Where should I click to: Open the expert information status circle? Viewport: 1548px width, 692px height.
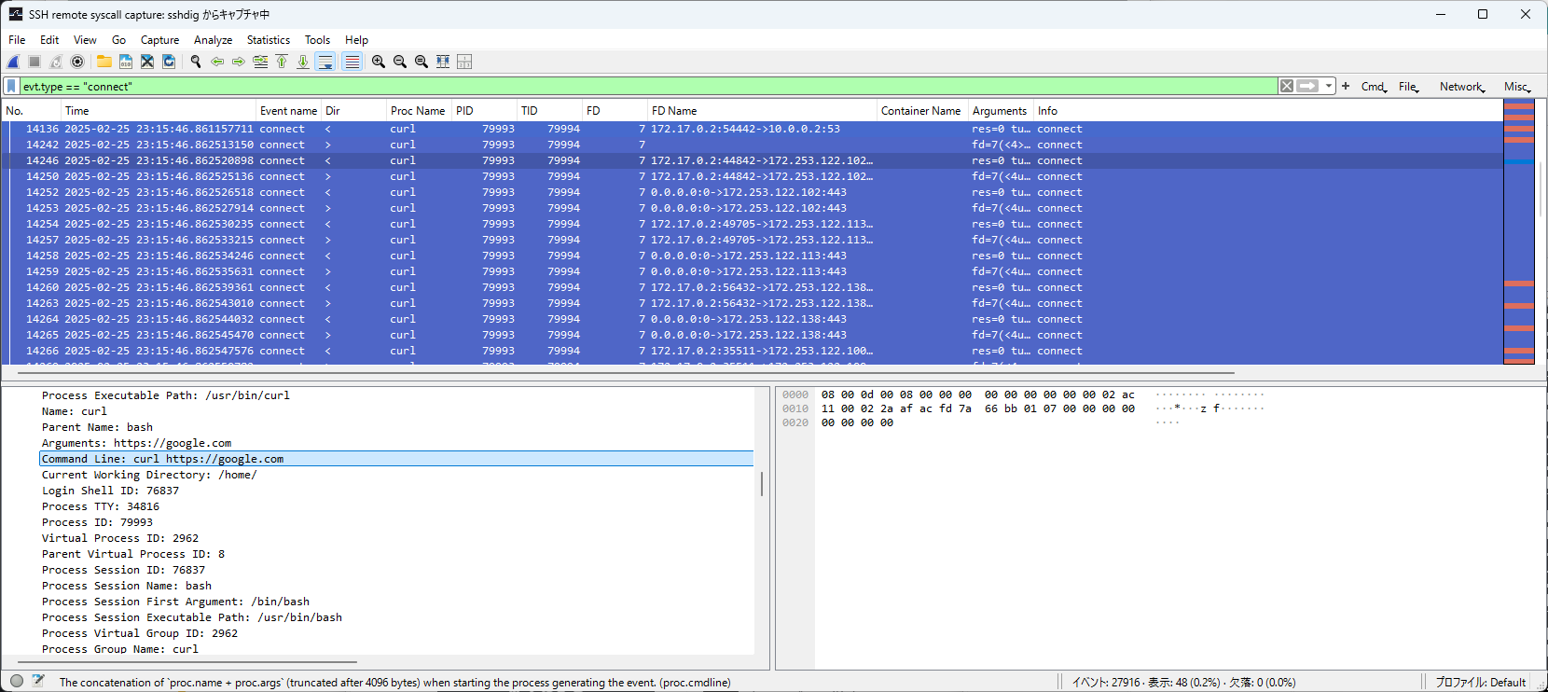[x=17, y=682]
